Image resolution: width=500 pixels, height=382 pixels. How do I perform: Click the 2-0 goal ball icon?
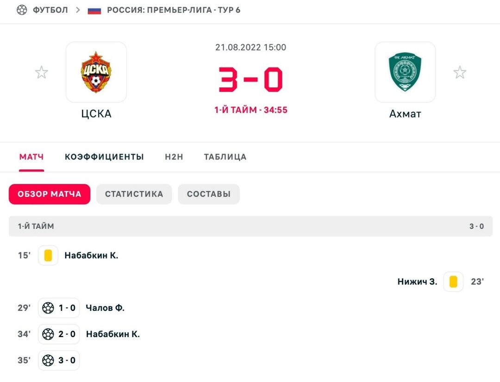tap(48, 334)
